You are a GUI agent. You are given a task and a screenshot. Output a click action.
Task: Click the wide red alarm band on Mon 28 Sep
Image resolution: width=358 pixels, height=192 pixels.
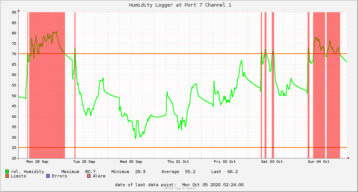[47, 85]
